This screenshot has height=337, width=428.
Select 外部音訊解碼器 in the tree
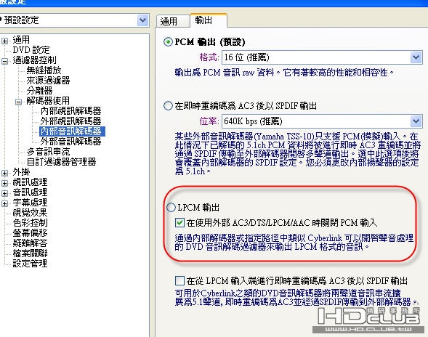(x=70, y=142)
